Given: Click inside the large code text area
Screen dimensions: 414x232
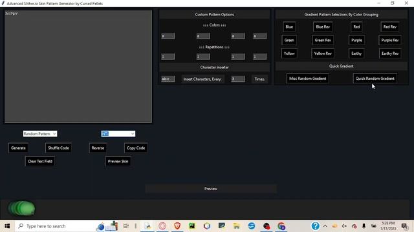Looking at the screenshot, I should click(78, 66).
